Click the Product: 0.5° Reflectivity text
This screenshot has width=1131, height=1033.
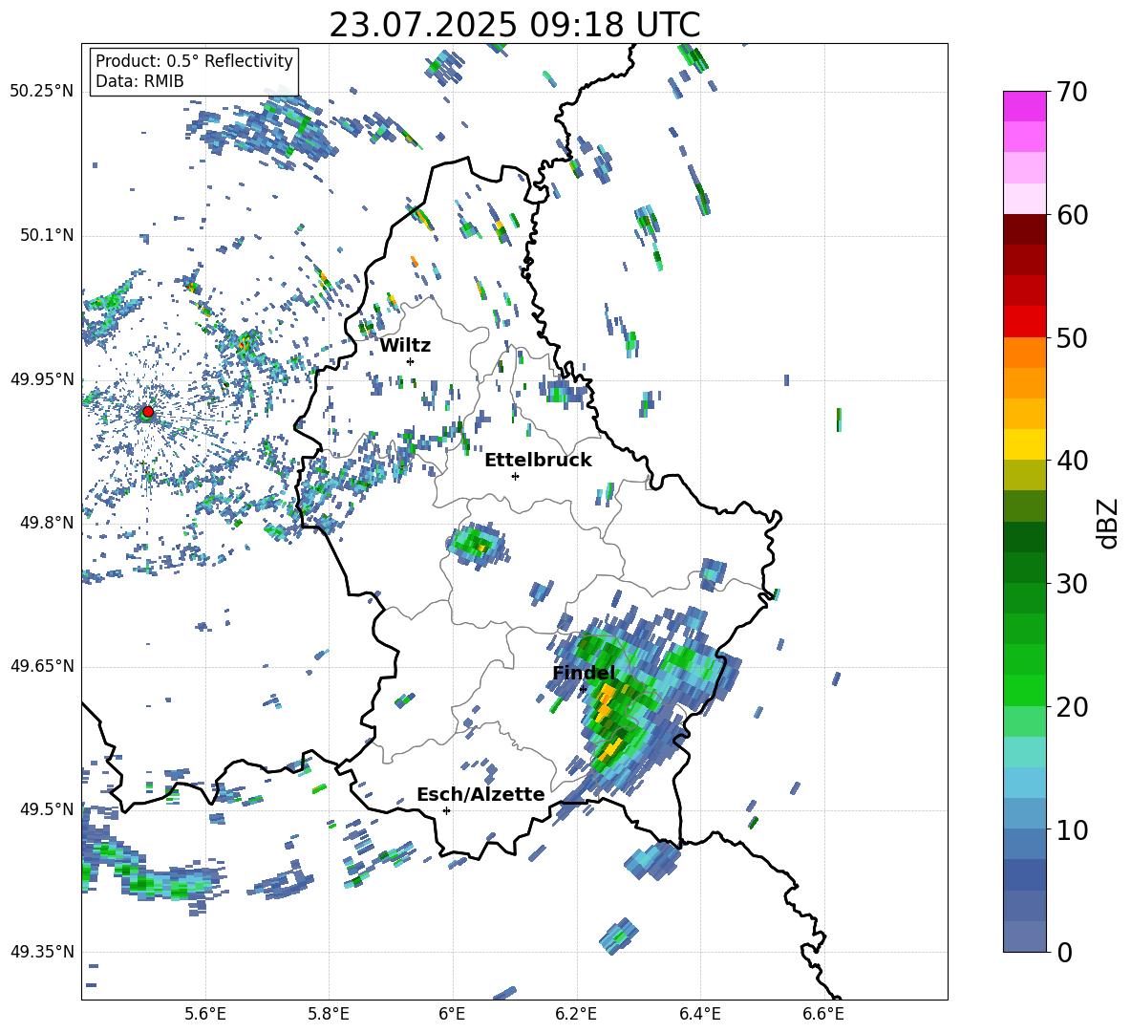pyautogui.click(x=194, y=61)
